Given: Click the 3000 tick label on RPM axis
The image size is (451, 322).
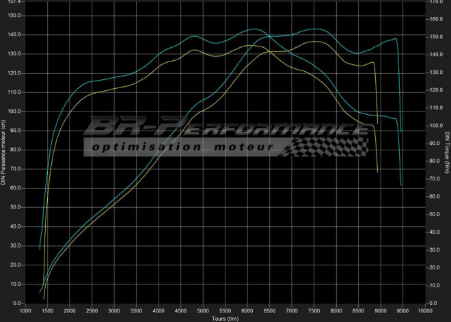Looking at the screenshot, I should click(113, 310).
